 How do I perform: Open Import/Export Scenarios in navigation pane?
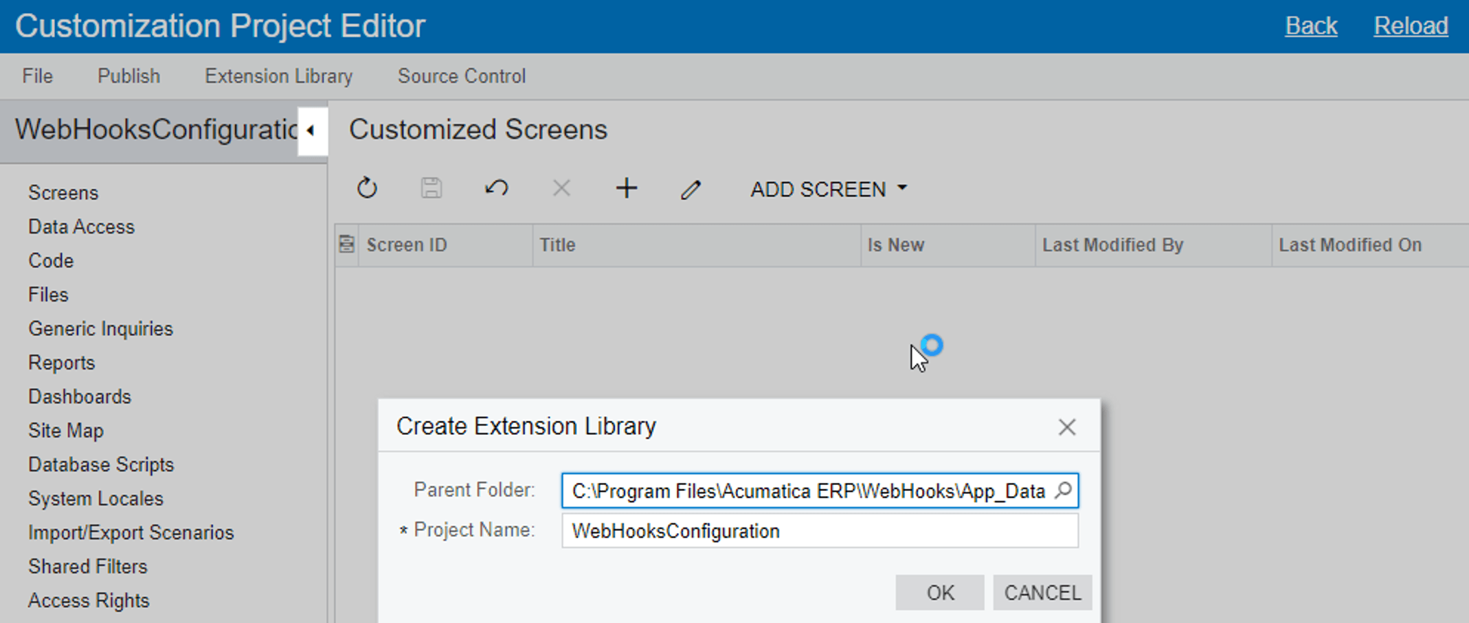131,533
